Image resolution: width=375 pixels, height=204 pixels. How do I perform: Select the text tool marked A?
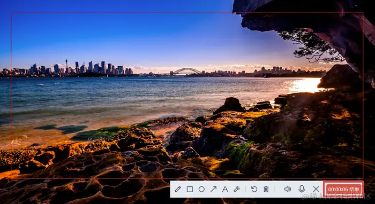[225, 189]
